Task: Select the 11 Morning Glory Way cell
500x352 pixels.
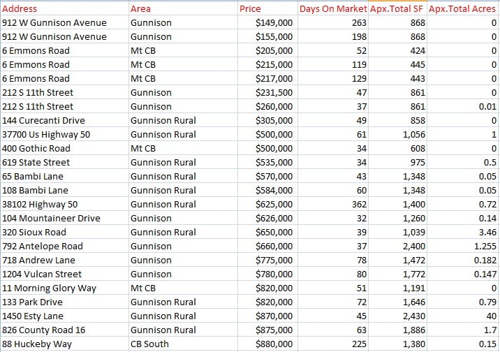Action: coord(64,288)
